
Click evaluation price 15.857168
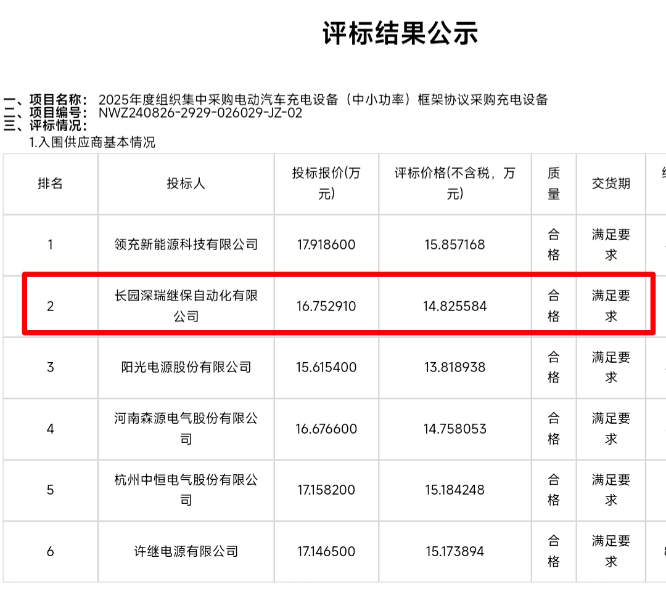455,245
